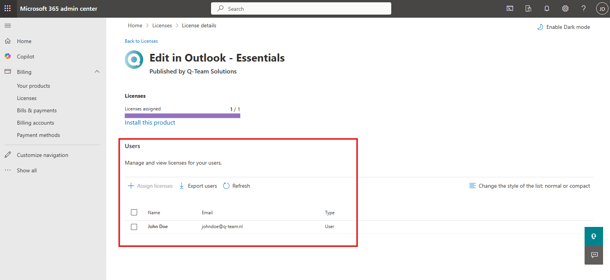The width and height of the screenshot is (610, 280).
Task: Select the John Doe row checkbox
Action: [134, 227]
